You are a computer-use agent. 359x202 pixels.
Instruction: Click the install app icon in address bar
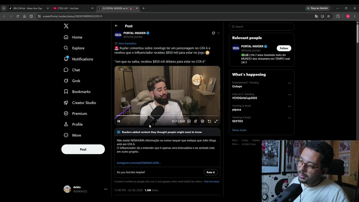pyautogui.click(x=323, y=16)
